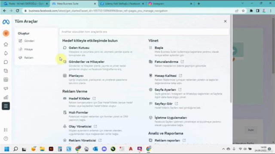Open Başla under Yönet
Viewport: 275px width, 154px height.
tap(159, 47)
